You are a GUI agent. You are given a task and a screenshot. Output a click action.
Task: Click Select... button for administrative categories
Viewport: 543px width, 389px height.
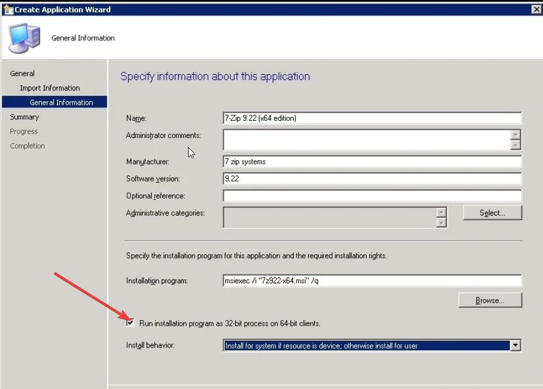click(492, 213)
